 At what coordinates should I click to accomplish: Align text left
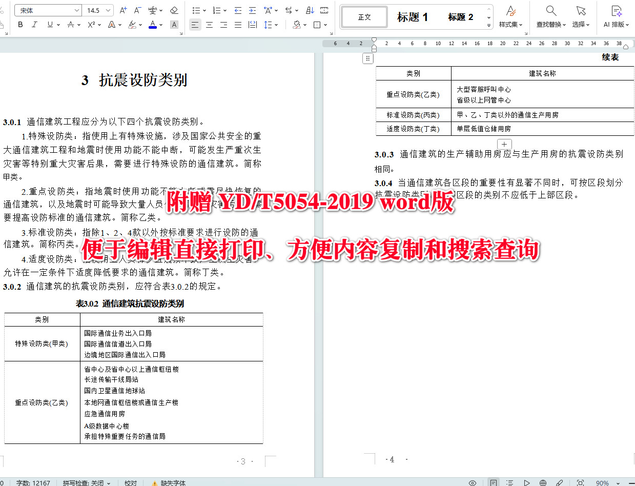point(195,25)
